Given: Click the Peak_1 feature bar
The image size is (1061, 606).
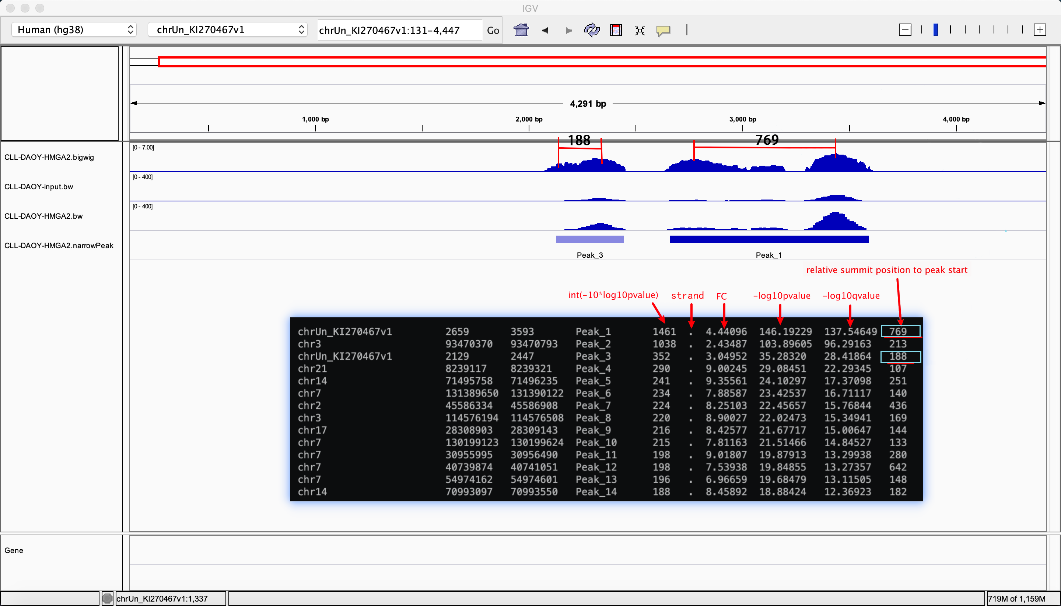Looking at the screenshot, I should click(769, 239).
